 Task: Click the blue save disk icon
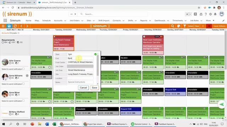click(x=9, y=26)
